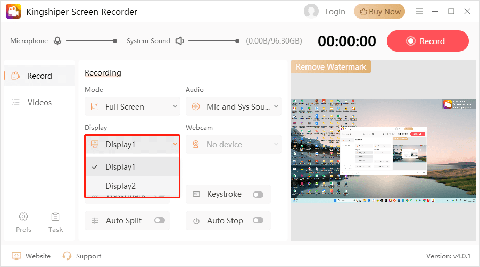Toggle the Keystroke switch
Viewport: 480px width, 267px height.
(x=258, y=195)
